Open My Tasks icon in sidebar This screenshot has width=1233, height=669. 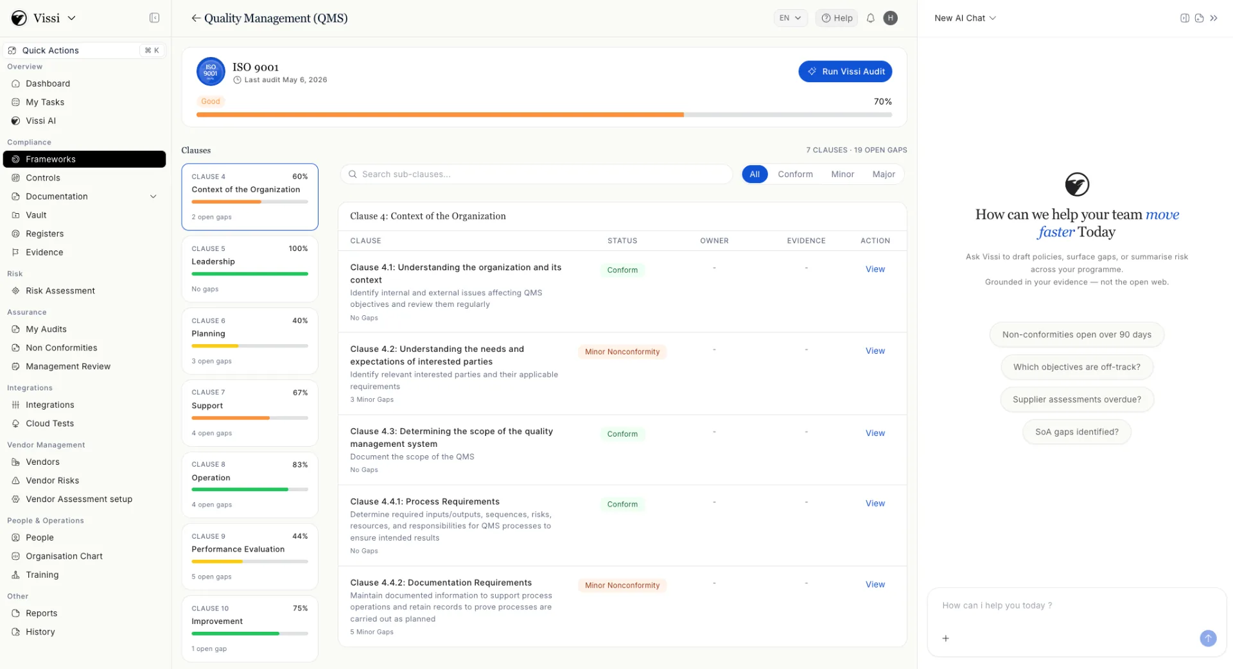[15, 102]
